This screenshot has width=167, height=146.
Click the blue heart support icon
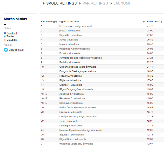6,50
